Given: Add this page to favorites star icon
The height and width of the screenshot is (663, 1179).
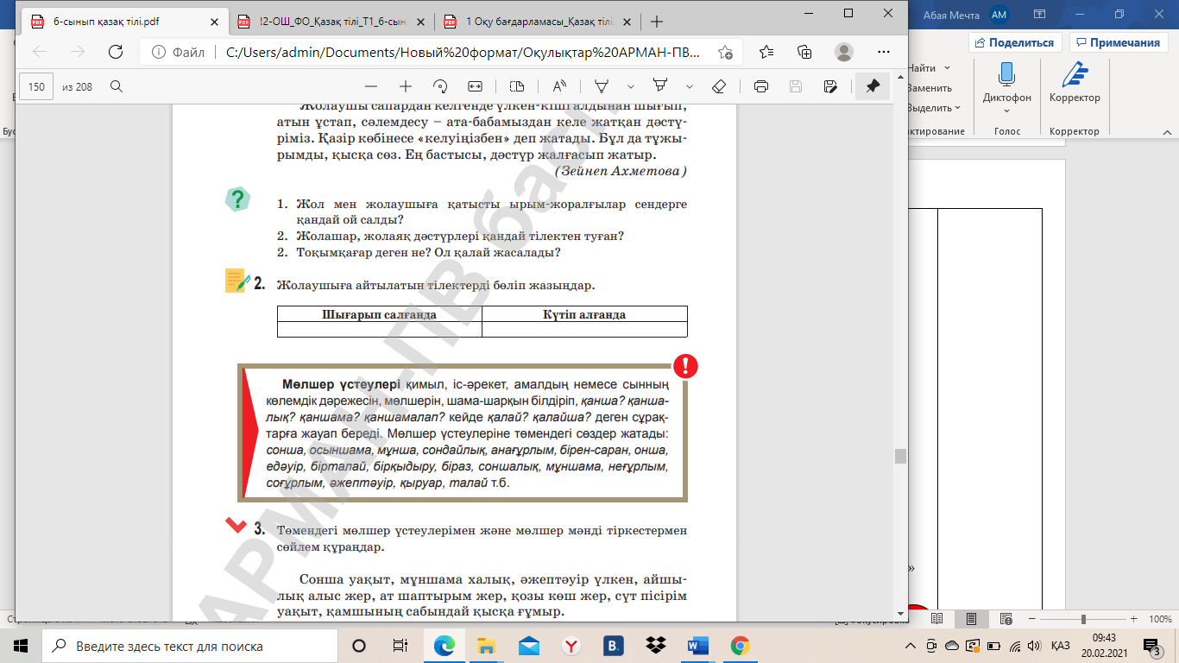Looking at the screenshot, I should [726, 52].
